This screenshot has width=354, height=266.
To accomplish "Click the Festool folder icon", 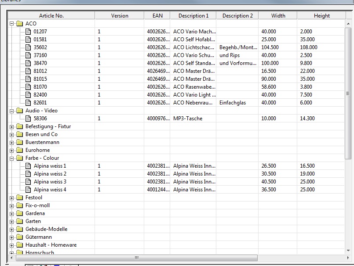I will point(20,198).
